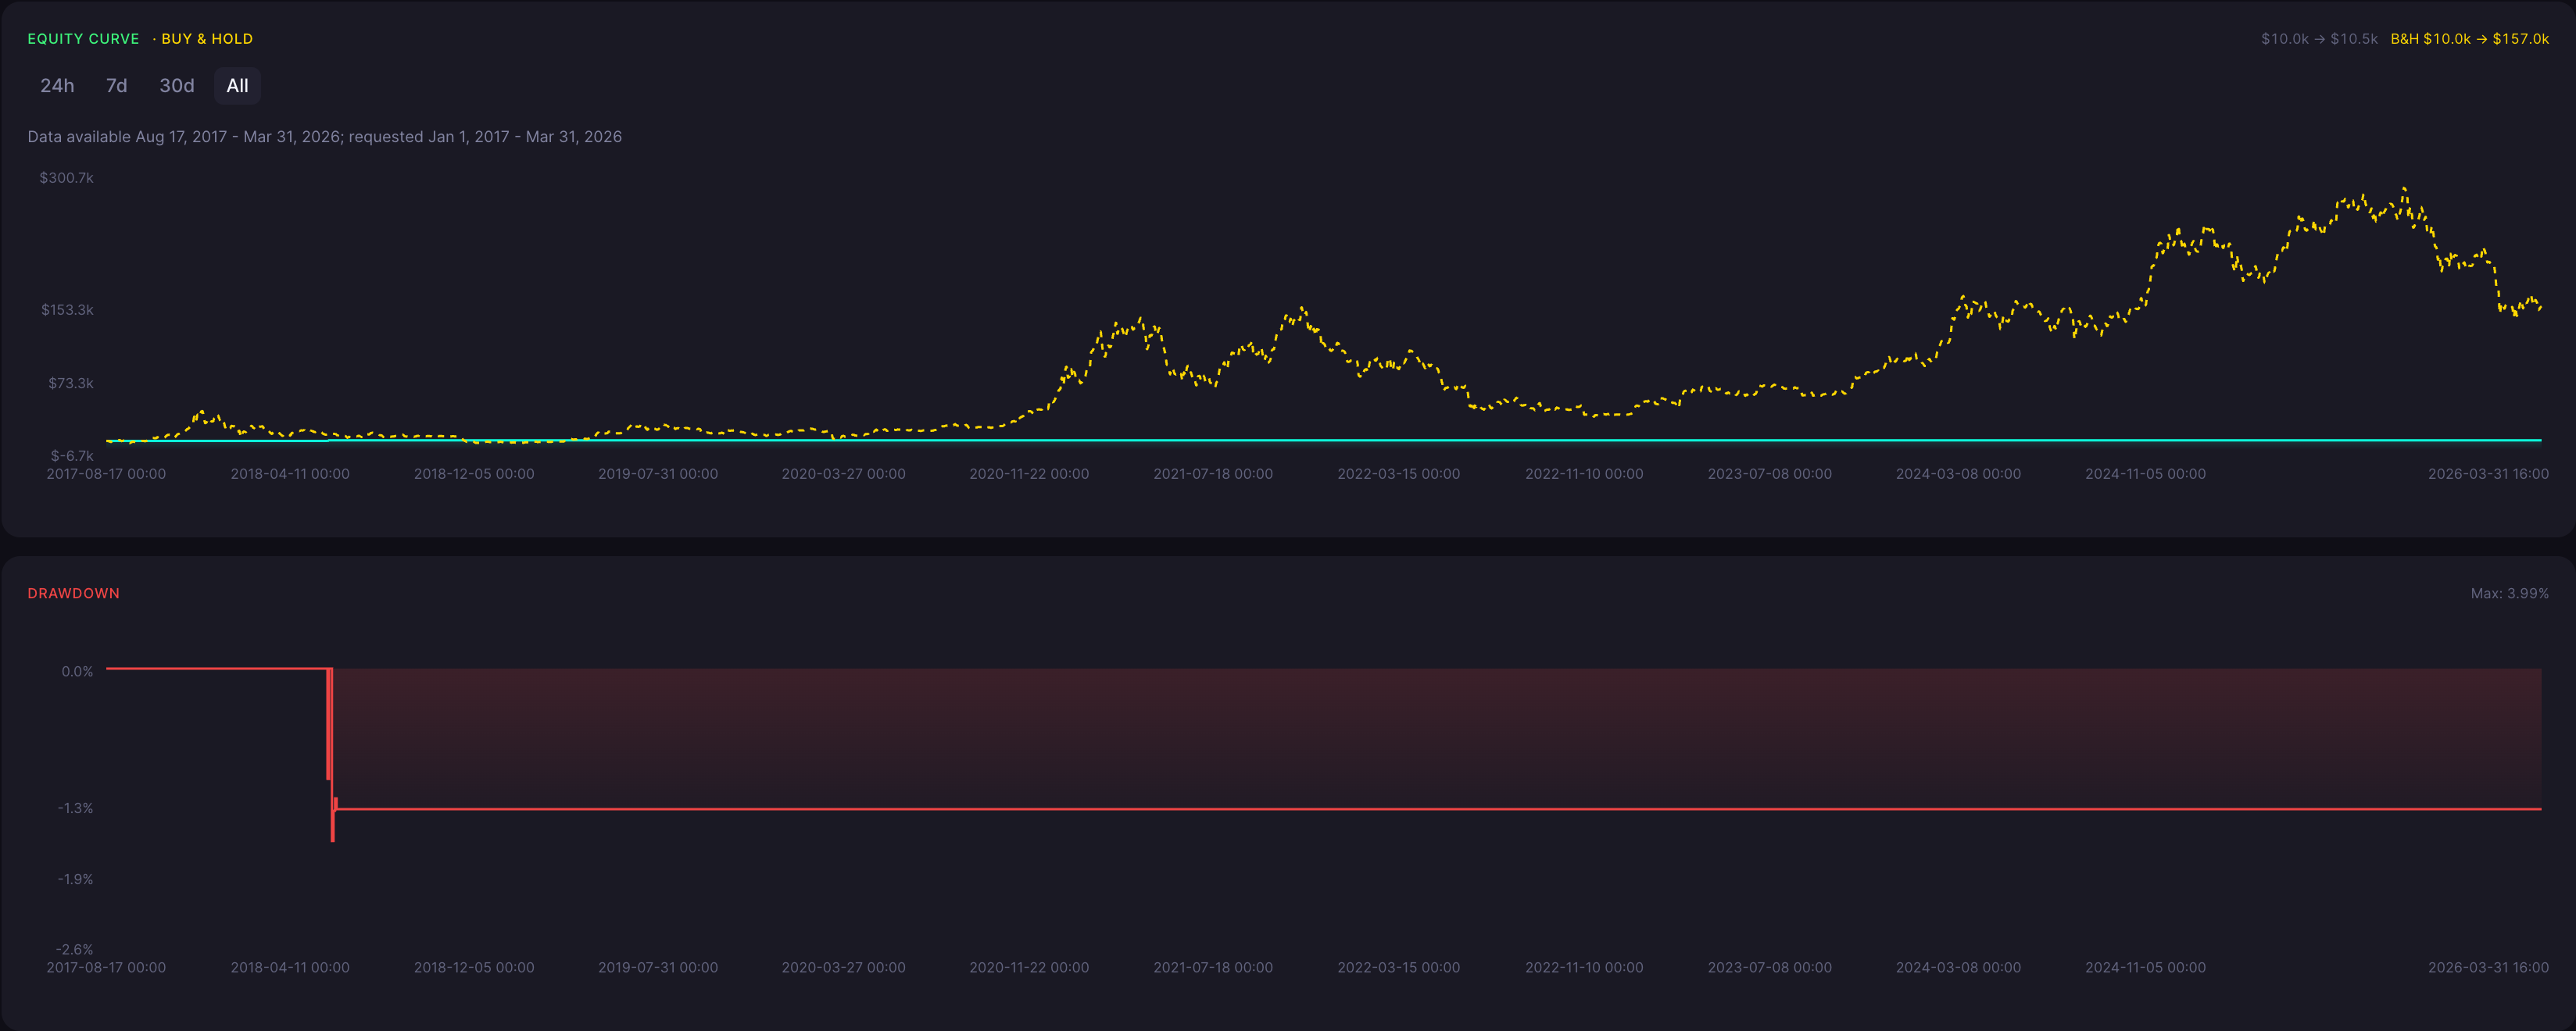Click the $300.7k equity axis label
The image size is (2576, 1031).
click(66, 178)
